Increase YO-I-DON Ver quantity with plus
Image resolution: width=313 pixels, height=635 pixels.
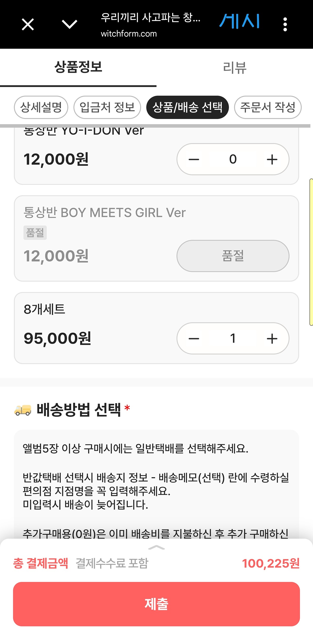point(272,159)
